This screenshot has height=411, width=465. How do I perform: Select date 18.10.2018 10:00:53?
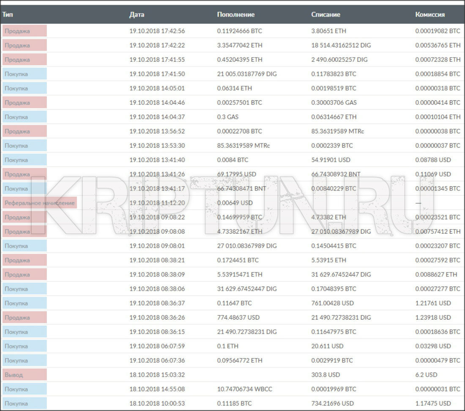pyautogui.click(x=157, y=403)
